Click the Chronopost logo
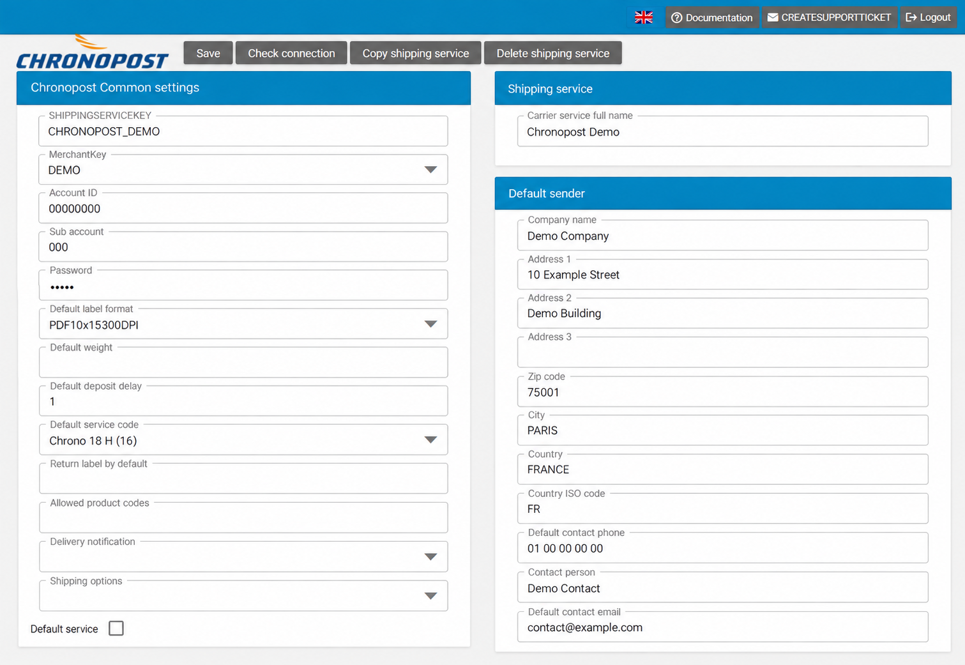The width and height of the screenshot is (965, 665). coord(92,52)
